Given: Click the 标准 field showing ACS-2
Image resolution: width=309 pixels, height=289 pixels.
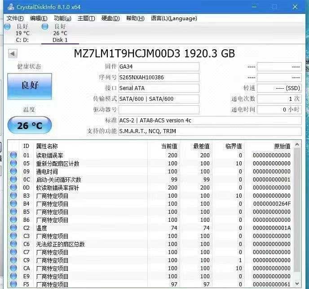Looking at the screenshot, I should click(x=210, y=121).
